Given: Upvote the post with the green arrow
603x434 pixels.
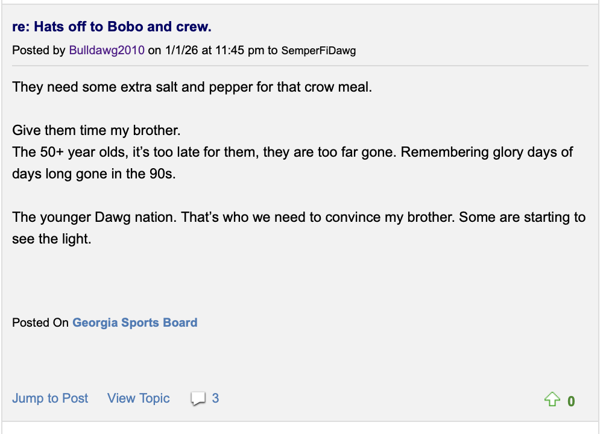Looking at the screenshot, I should click(x=552, y=400).
